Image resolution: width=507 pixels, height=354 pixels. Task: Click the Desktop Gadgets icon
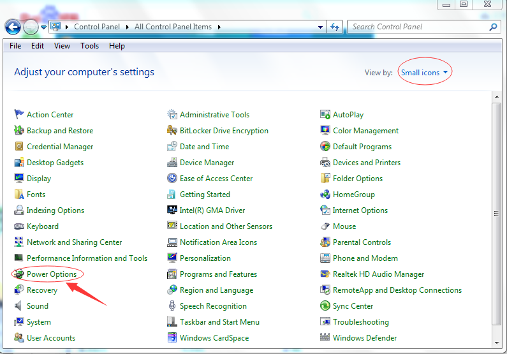pos(19,162)
